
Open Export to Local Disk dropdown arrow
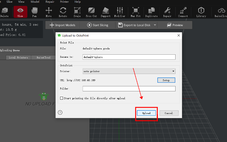155,25
